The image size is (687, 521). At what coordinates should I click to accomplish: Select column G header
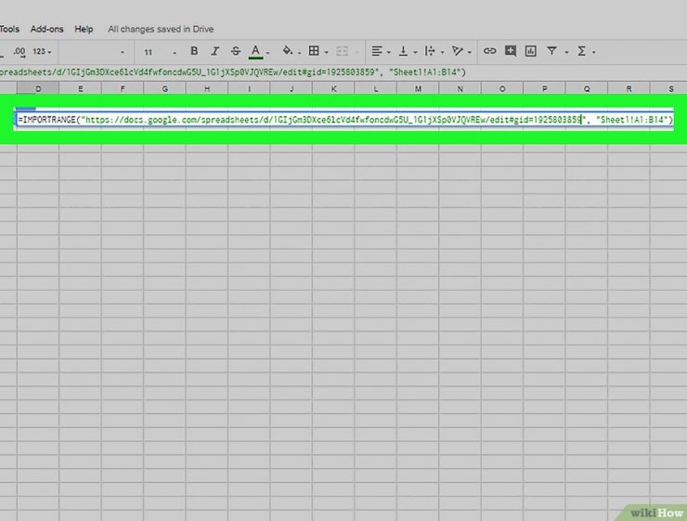pos(164,89)
